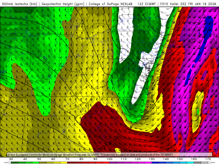Pick the dark green swatch below the 30 label
The image size is (219, 164).
pyautogui.click(x=15, y=163)
